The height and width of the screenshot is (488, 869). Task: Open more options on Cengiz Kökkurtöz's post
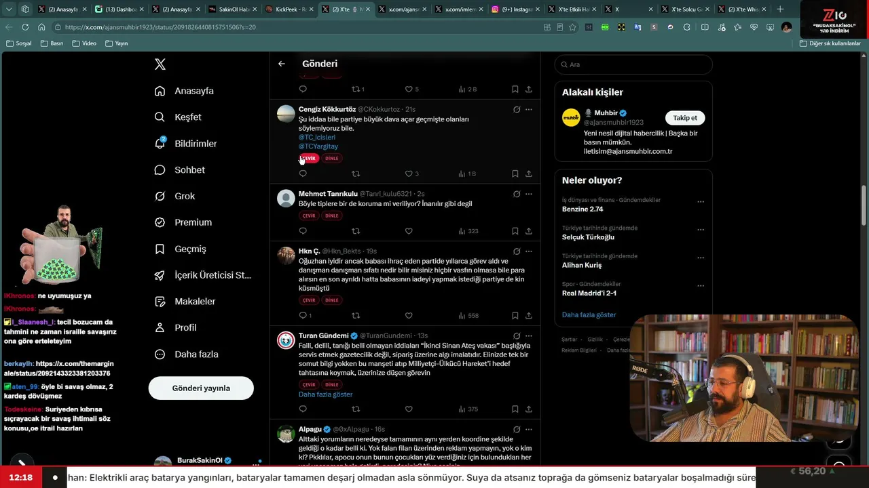pyautogui.click(x=529, y=109)
